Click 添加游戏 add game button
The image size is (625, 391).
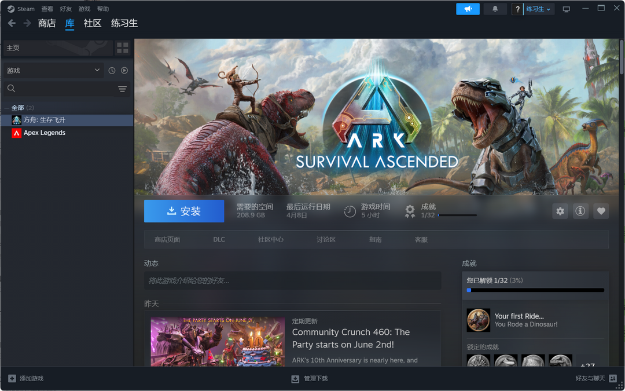tap(26, 378)
